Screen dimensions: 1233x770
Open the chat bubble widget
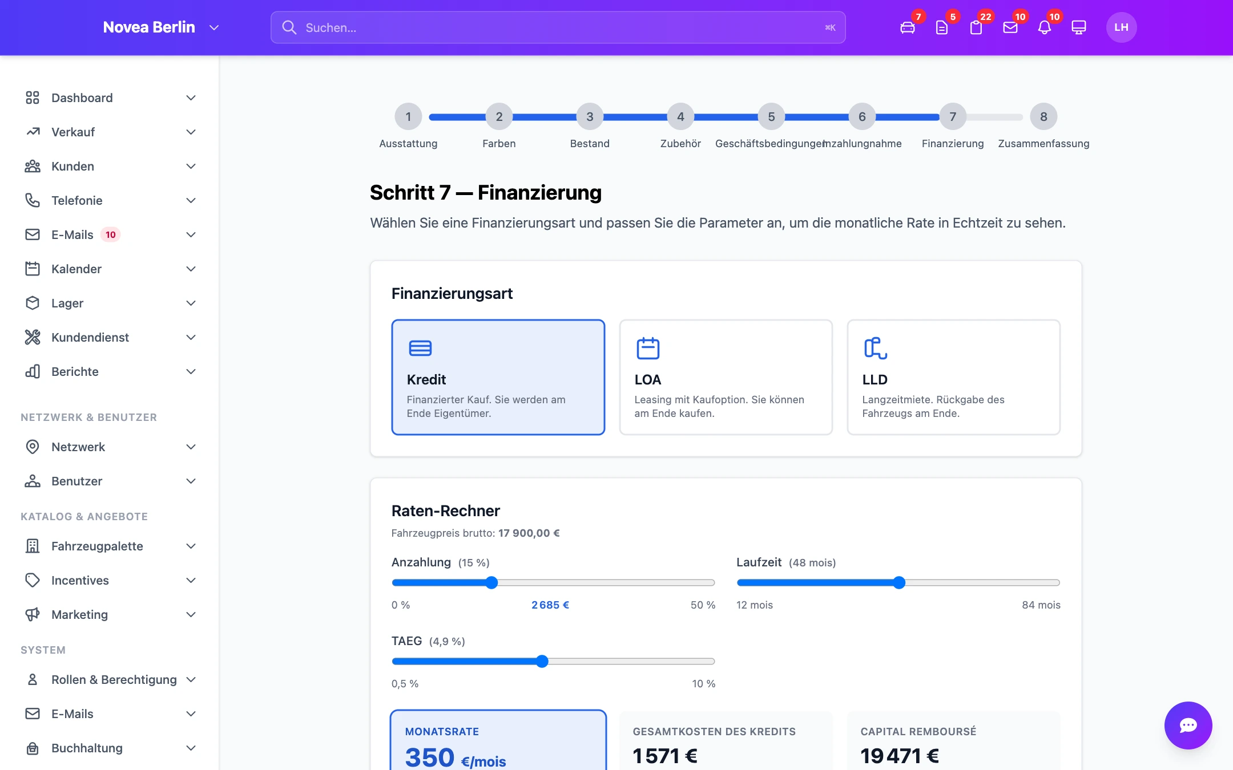[x=1188, y=725]
